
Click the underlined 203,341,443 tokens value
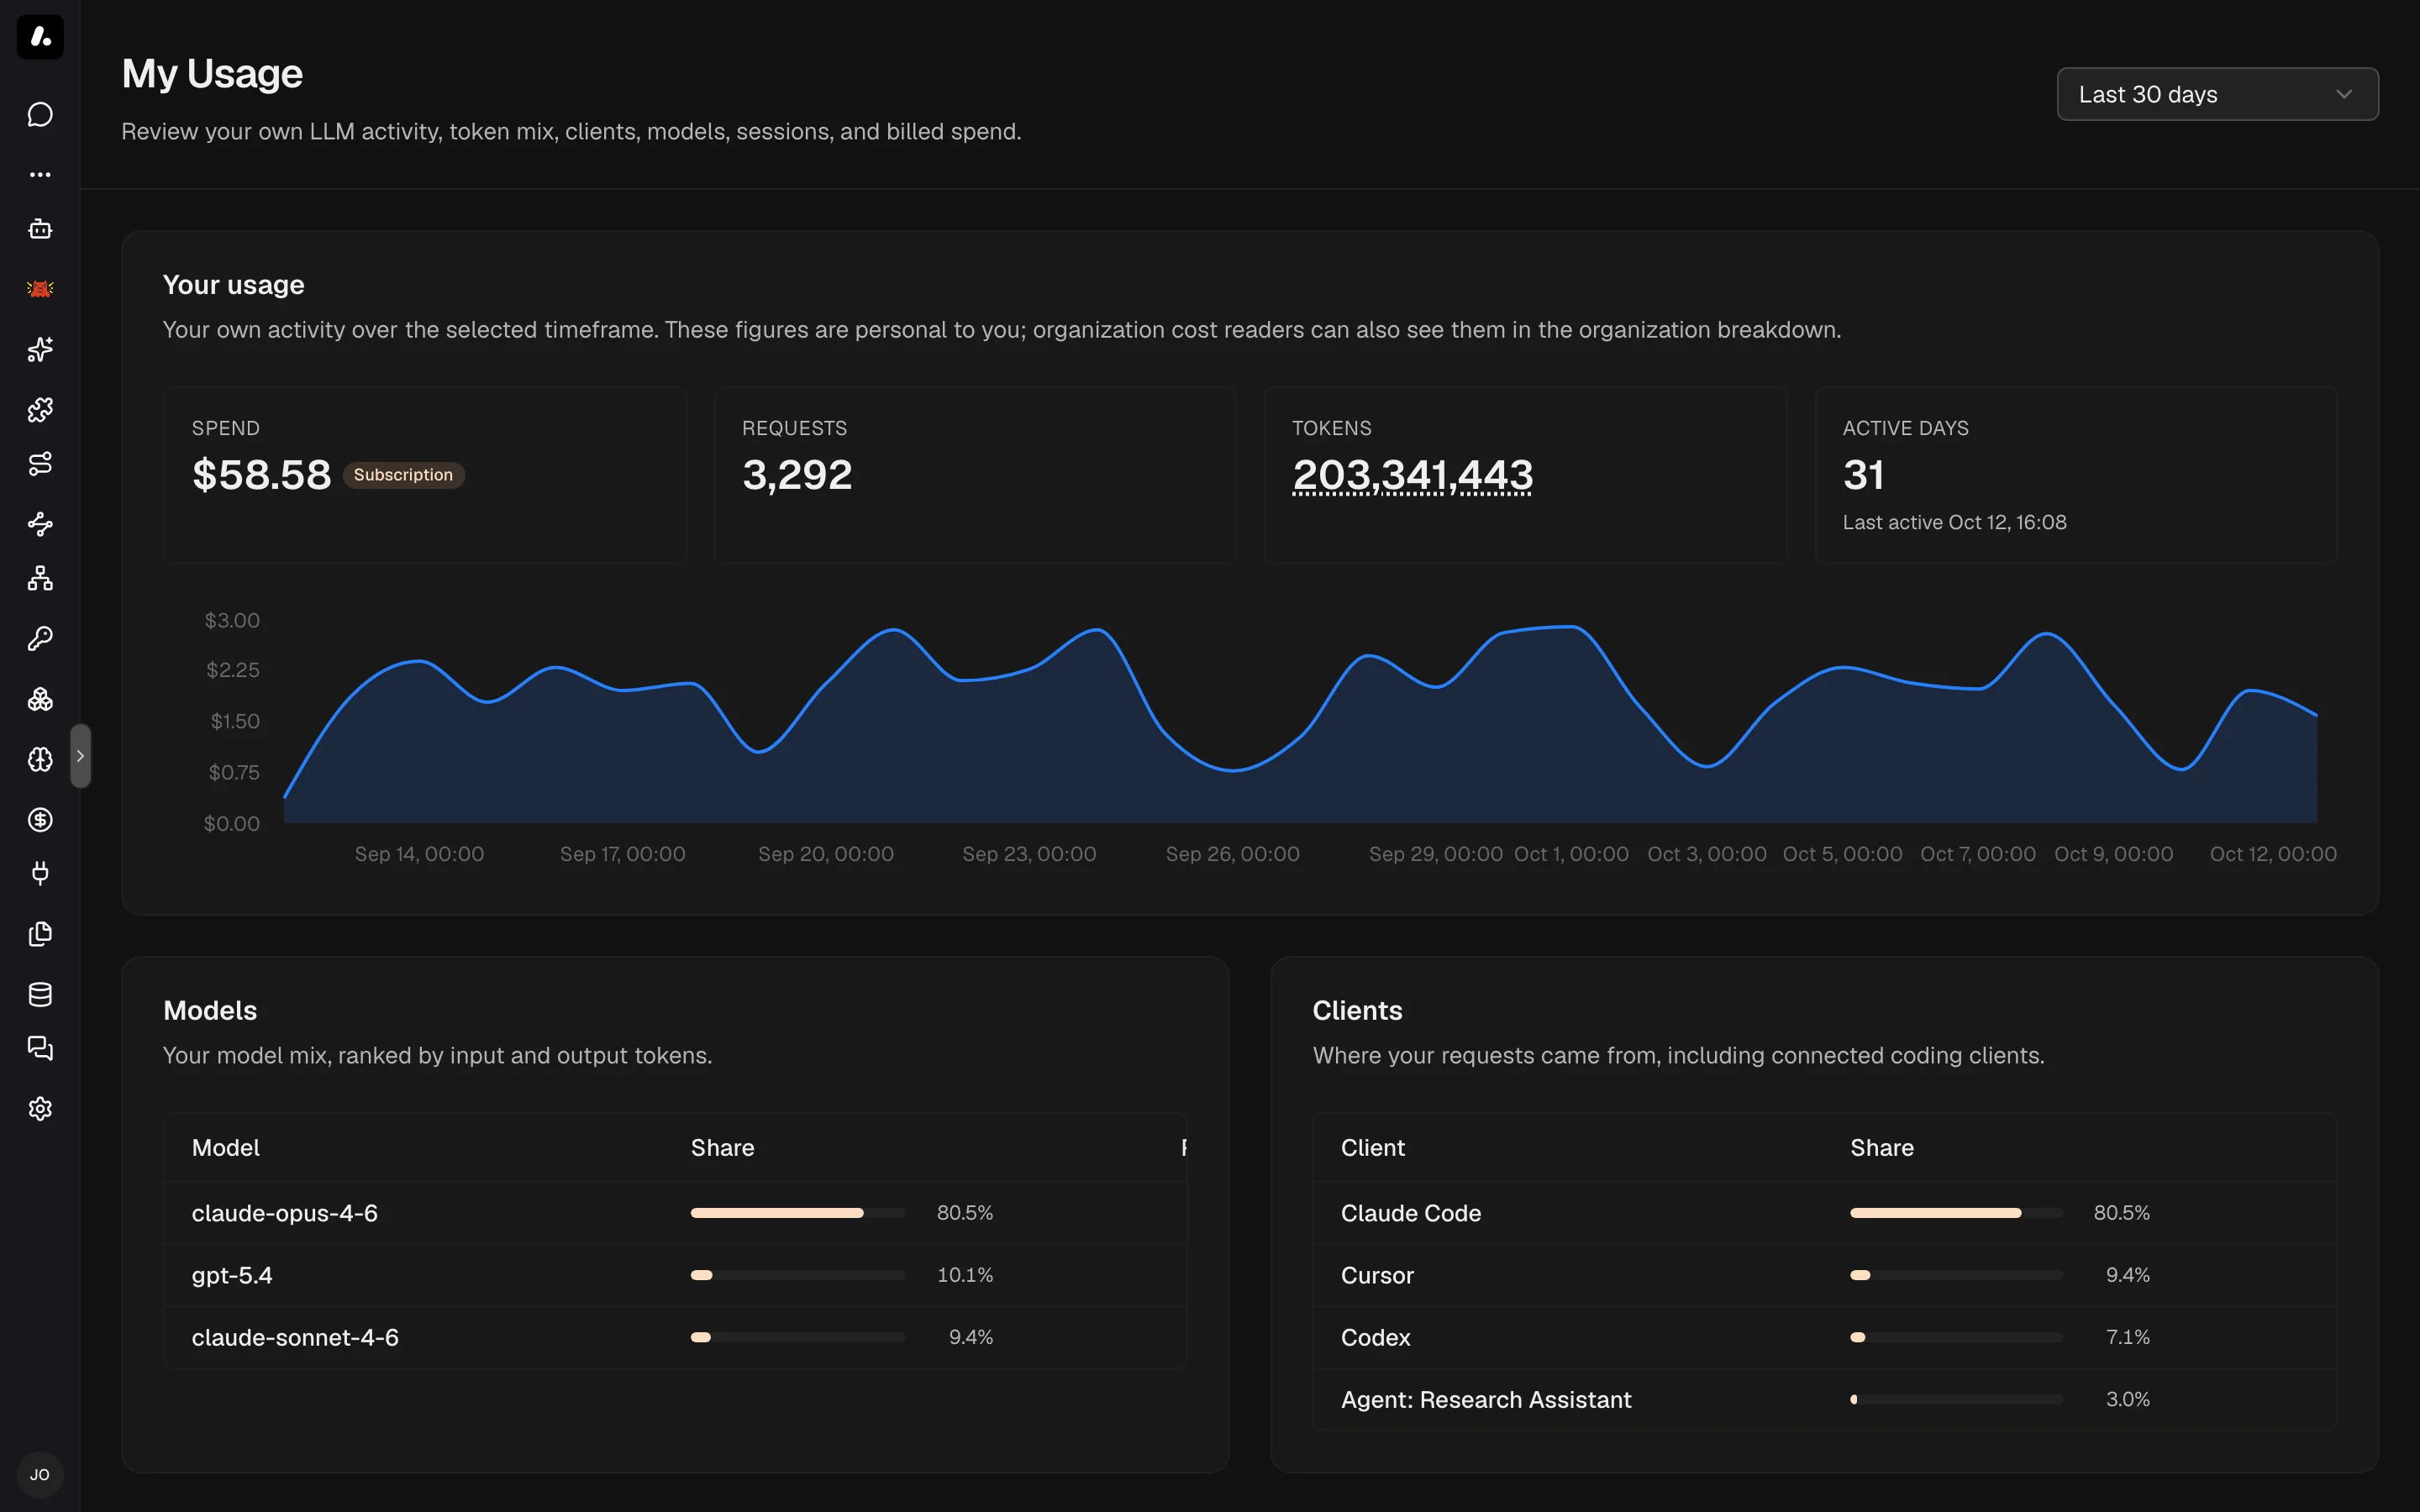tap(1412, 475)
